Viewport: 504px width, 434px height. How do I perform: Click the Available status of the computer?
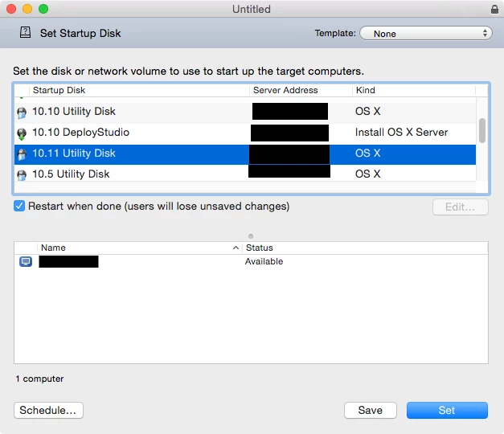(264, 261)
